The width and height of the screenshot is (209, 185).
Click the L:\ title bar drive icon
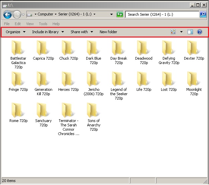click(x=5, y=5)
